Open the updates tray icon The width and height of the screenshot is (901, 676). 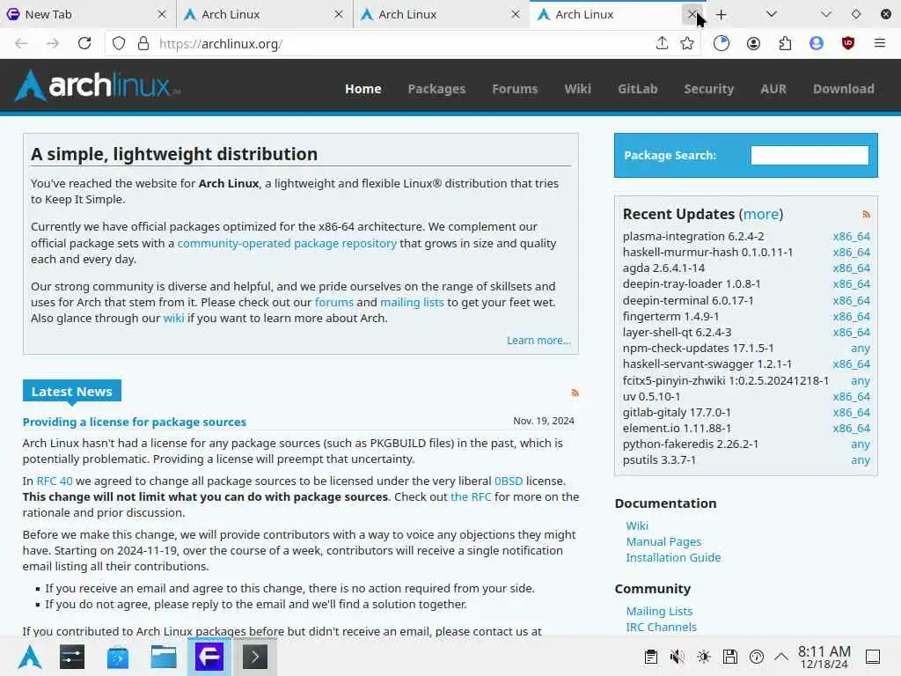tap(757, 657)
